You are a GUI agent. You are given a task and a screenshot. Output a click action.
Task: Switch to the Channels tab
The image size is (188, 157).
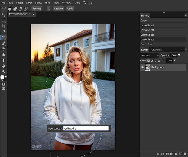tap(156, 50)
